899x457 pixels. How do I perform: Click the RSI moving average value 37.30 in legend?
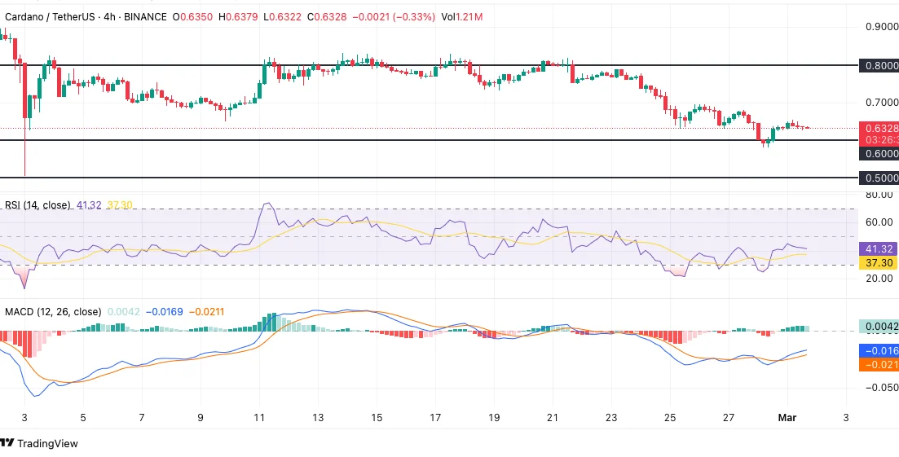coord(119,205)
